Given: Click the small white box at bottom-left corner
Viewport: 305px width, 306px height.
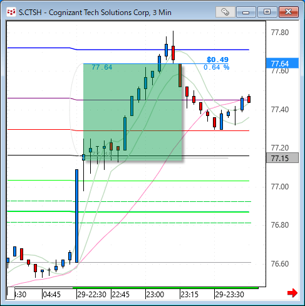Looking at the screenshot, I should [x=11, y=293].
